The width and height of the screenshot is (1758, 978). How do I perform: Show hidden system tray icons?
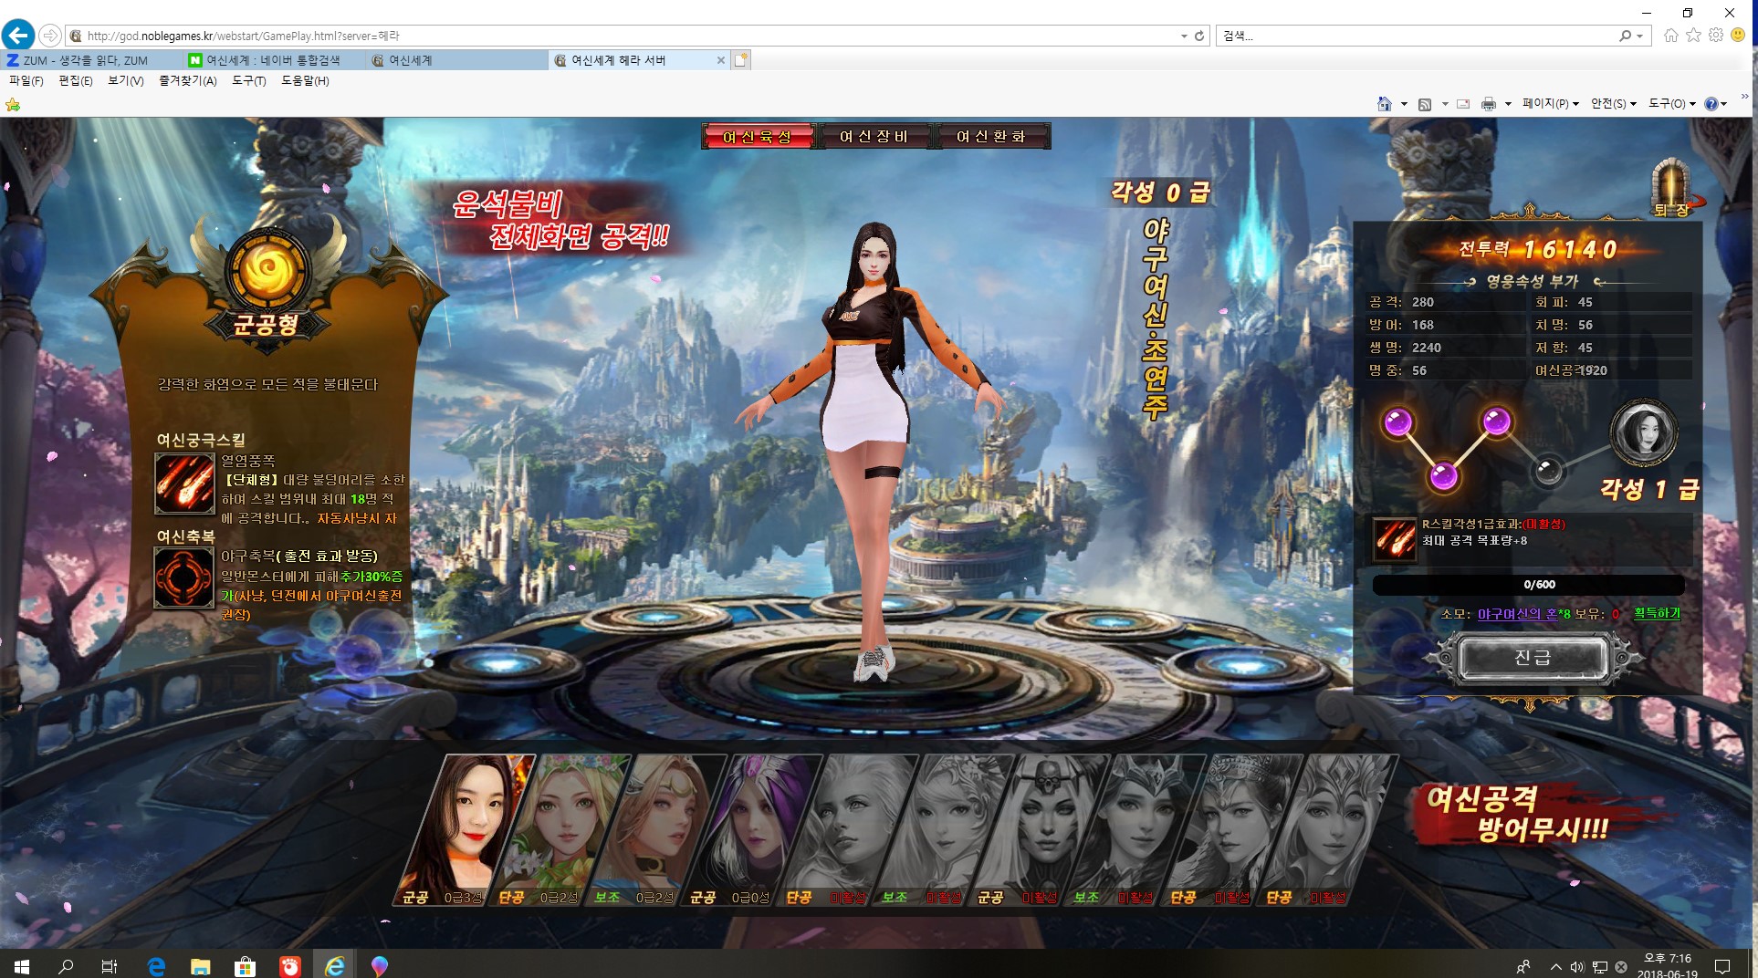pyautogui.click(x=1555, y=967)
